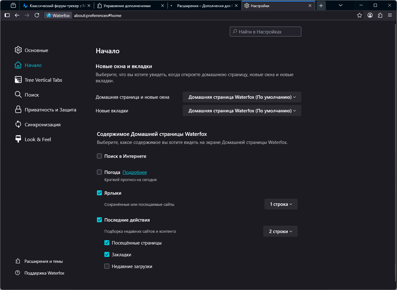Enable the Поиск в Интернете checkbox
Viewport: 397px width, 290px height.
pos(99,156)
